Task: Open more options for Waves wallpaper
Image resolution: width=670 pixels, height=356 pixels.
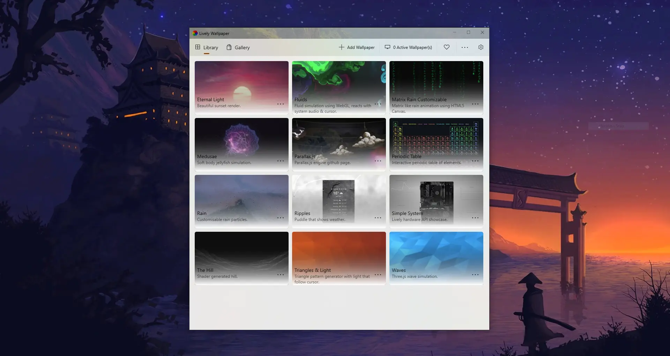Action: click(475, 275)
